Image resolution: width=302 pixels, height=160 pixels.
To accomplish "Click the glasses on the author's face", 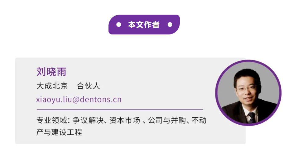I will click(x=247, y=89).
